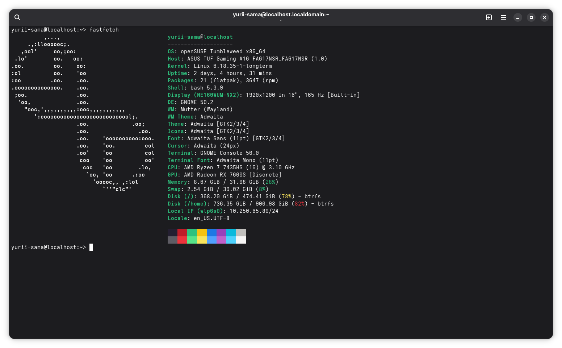Screen dimensions: 562x348
Task: Click the 'Kernel: Linux 6.18.35-1-longterm' line
Action: [220, 66]
